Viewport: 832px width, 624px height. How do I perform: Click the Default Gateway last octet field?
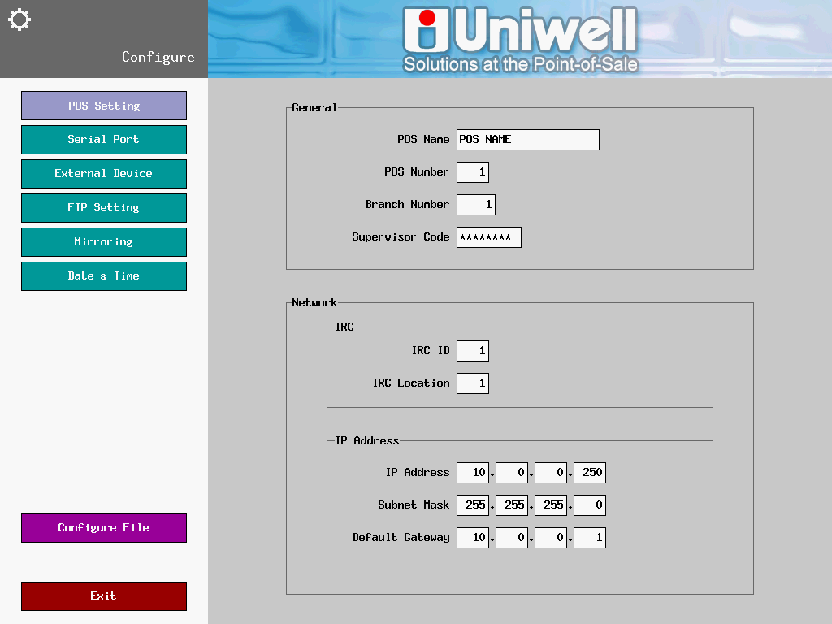click(x=590, y=538)
